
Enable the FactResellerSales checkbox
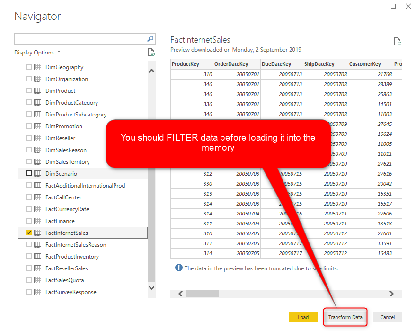[29, 268]
